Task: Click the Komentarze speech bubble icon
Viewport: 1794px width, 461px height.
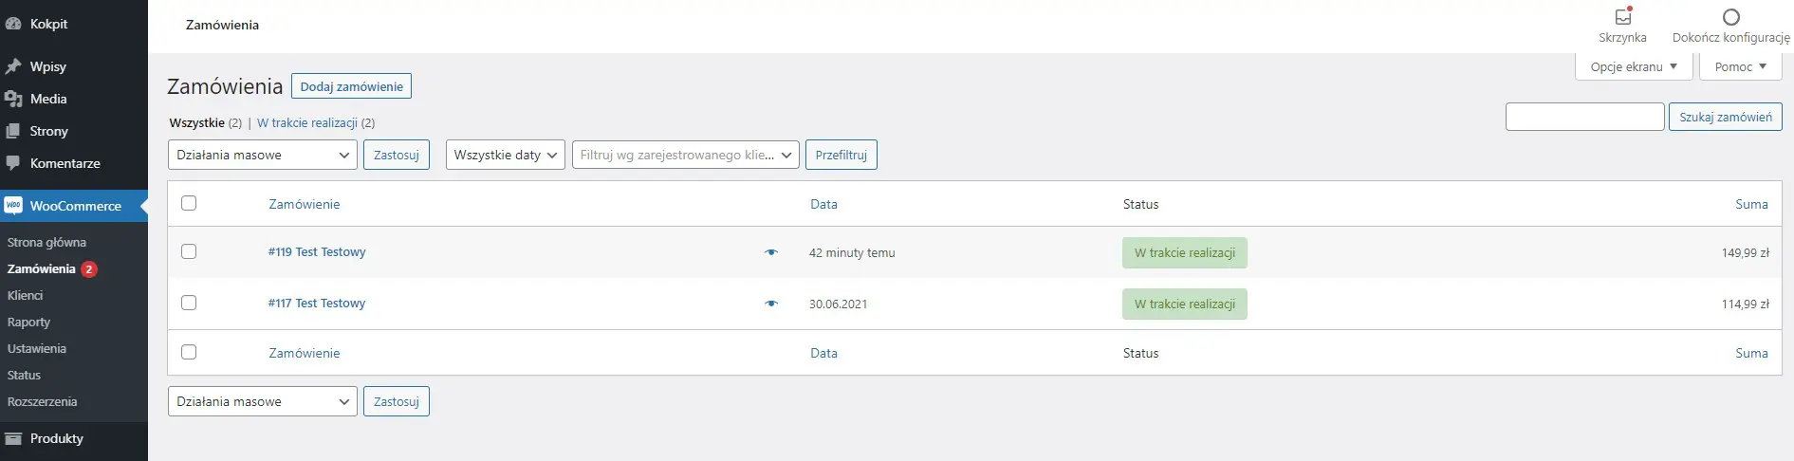Action: coord(13,163)
